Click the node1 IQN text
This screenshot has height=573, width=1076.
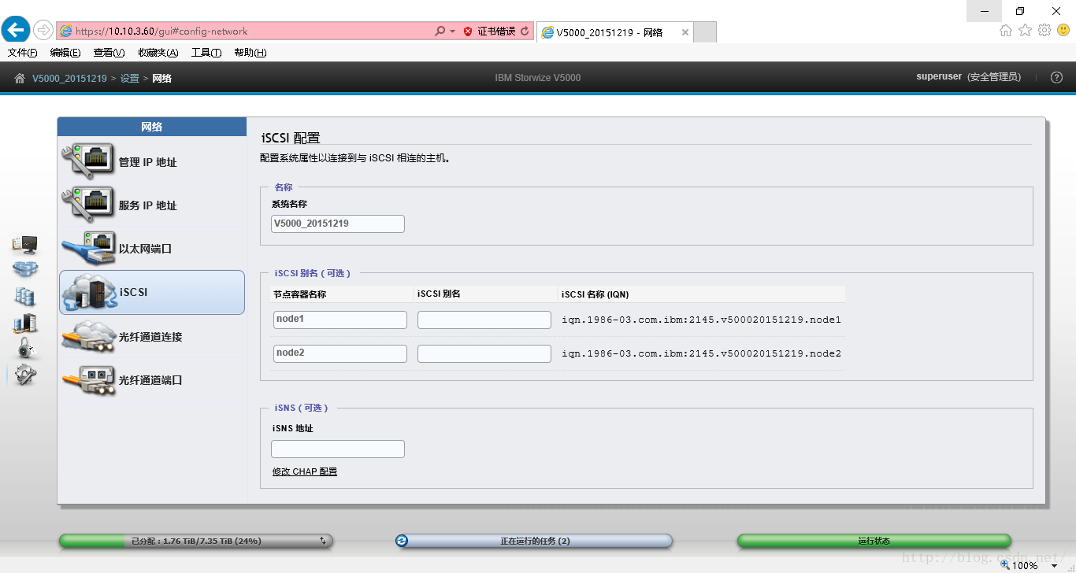coord(701,320)
